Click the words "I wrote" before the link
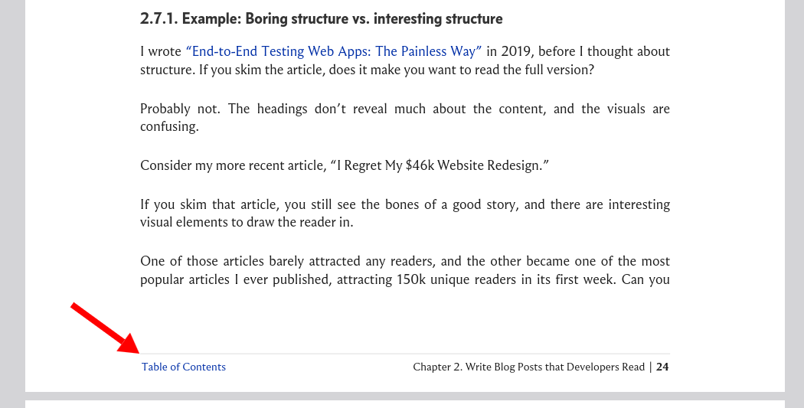Viewport: 804px width, 408px height. [x=161, y=51]
